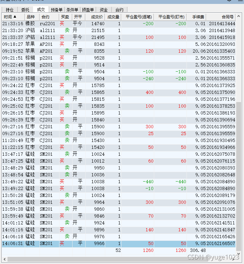Select contract number 20161930495
This screenshot has width=244, height=264.
pos(220,140)
